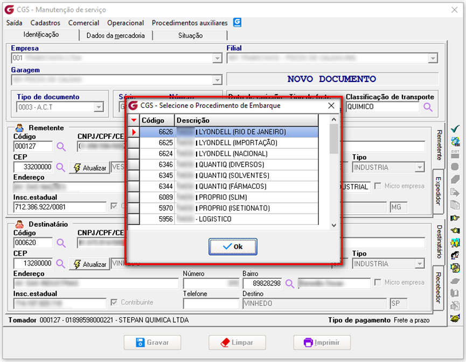This screenshot has width=466, height=362.
Task: Open Bairro search magnifier
Action: (290, 283)
